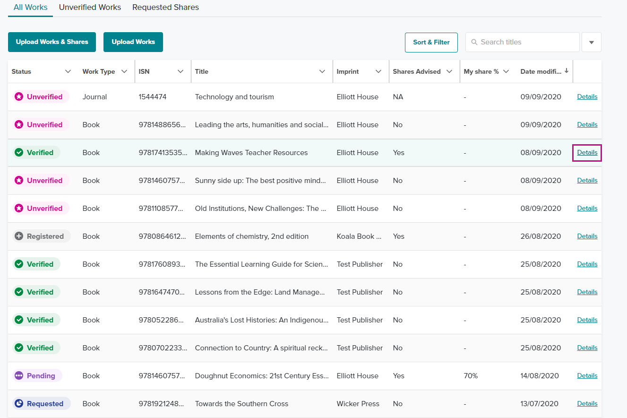Screen dimensions: 627x418
Task: Select the title 'Elements of chemistry, 2nd edition'
Action: 252,236
